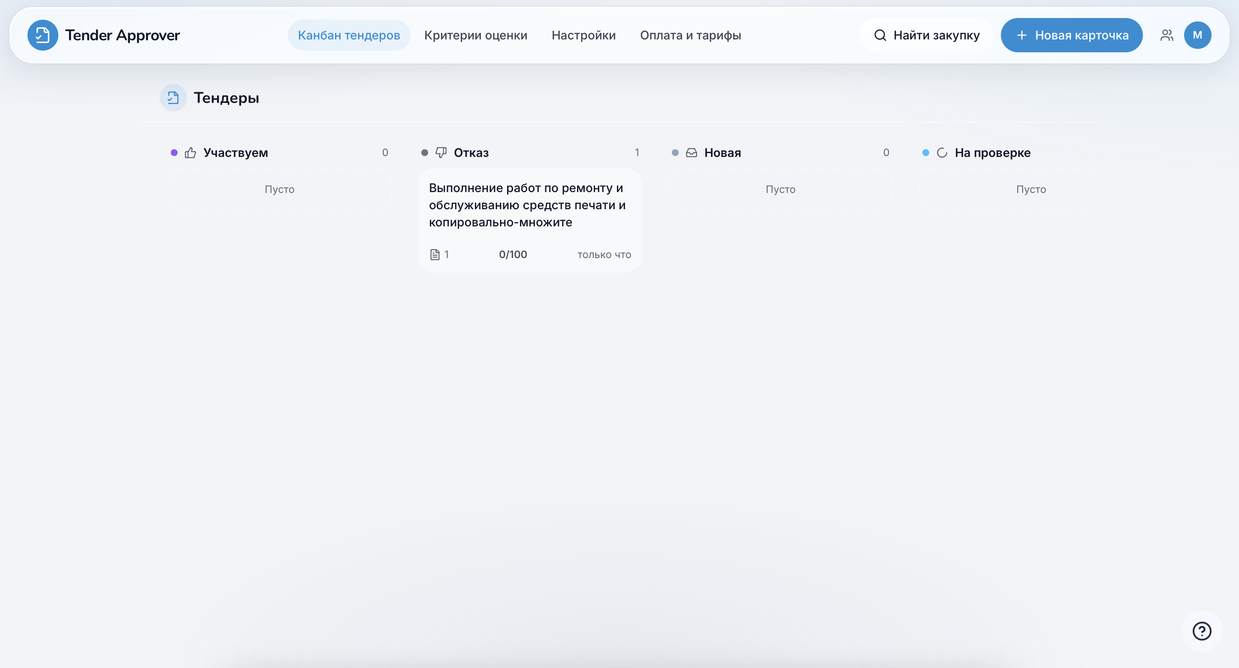Click the plus icon in Новая карточка
Screen dimensions: 1239x668
1021,35
